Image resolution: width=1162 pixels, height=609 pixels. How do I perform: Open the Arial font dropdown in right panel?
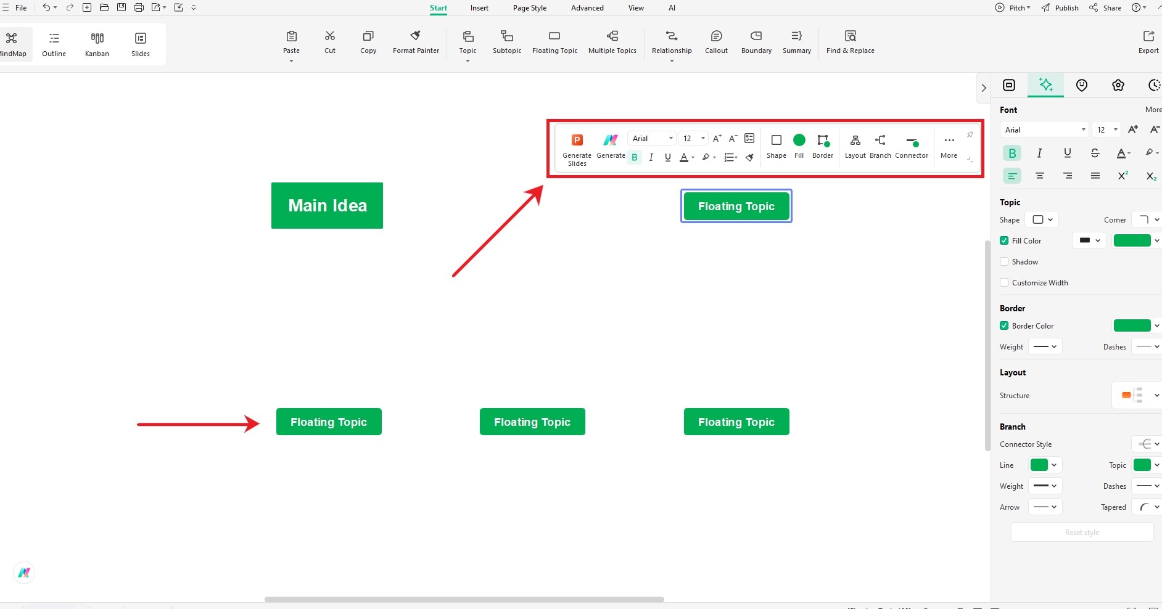[1044, 129]
